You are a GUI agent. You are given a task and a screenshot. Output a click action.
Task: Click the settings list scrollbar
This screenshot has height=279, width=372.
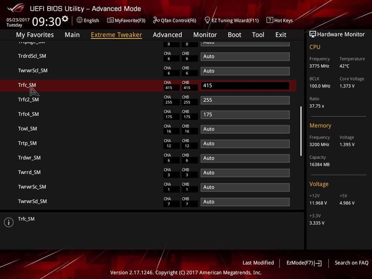coord(301,131)
